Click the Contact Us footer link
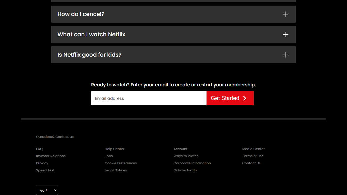The width and height of the screenshot is (347, 195). 251,163
